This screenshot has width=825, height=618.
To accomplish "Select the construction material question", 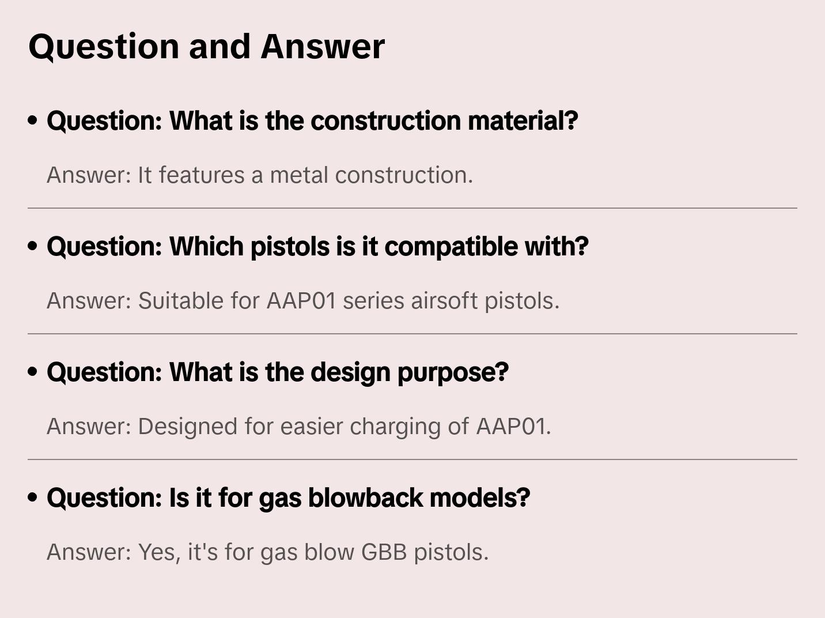I will tap(312, 121).
